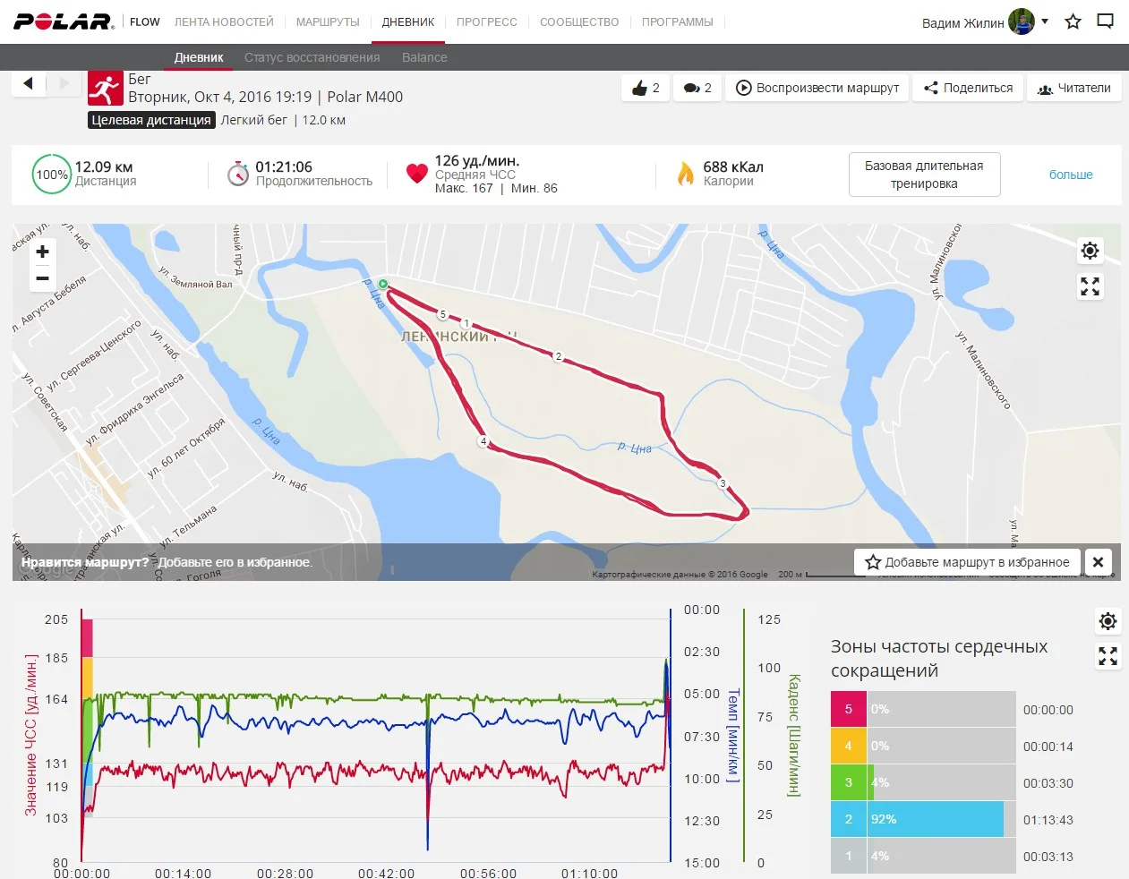Switch to Дневник sub-tab

pyautogui.click(x=199, y=57)
